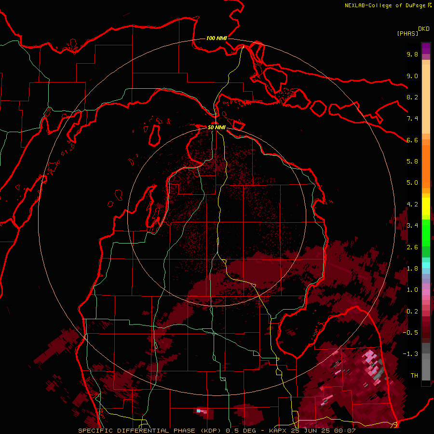Screen dimensions: 434x434
Task: Click the -1.3 color scale label
Action: coord(410,354)
